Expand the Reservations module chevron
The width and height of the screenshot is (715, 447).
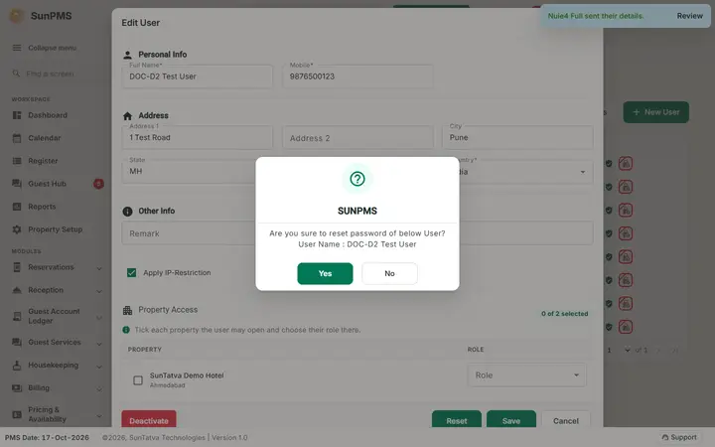pos(99,268)
